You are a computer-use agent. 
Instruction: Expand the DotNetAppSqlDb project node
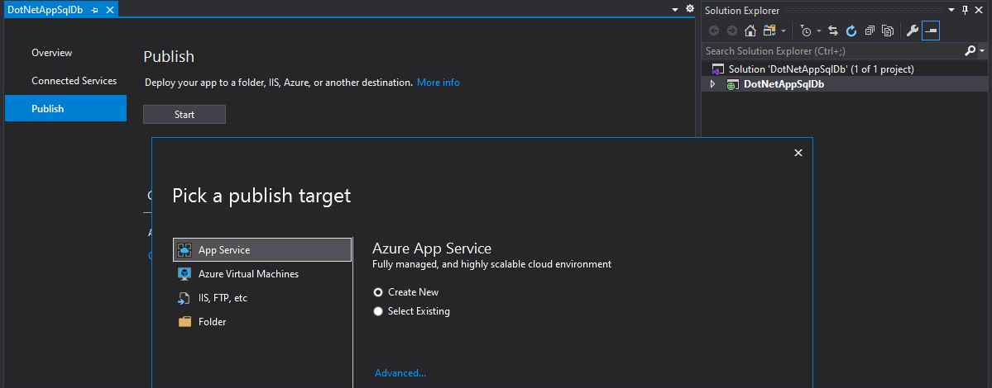pos(712,84)
